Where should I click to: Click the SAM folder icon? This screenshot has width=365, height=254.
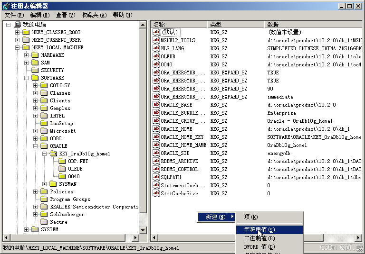[35, 63]
